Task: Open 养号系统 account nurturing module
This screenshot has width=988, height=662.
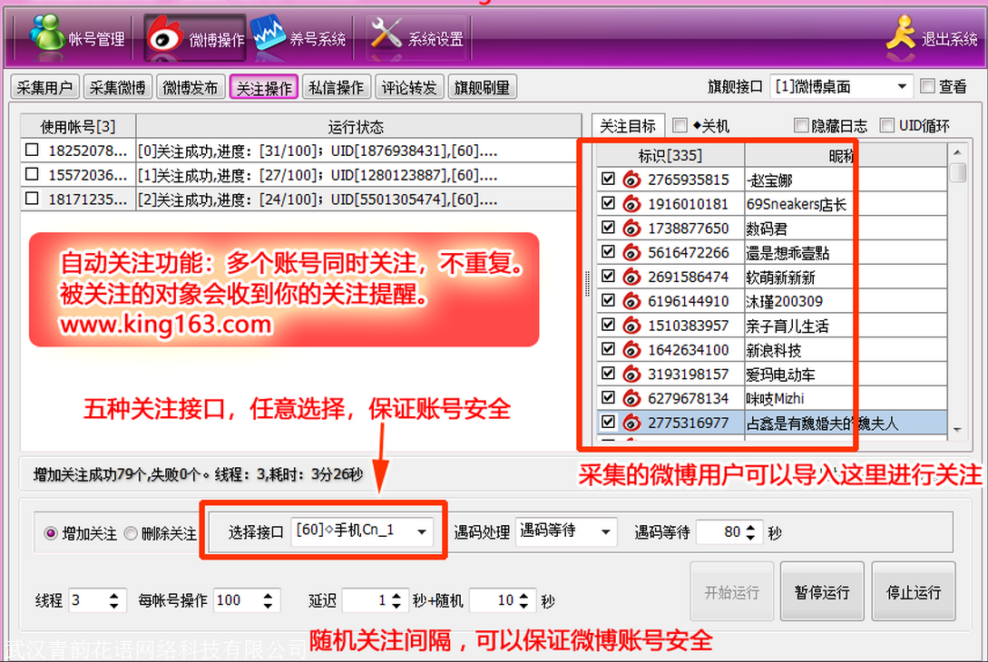Action: pos(298,38)
